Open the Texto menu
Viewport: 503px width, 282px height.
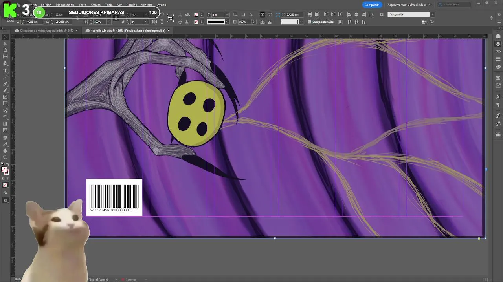click(x=83, y=5)
